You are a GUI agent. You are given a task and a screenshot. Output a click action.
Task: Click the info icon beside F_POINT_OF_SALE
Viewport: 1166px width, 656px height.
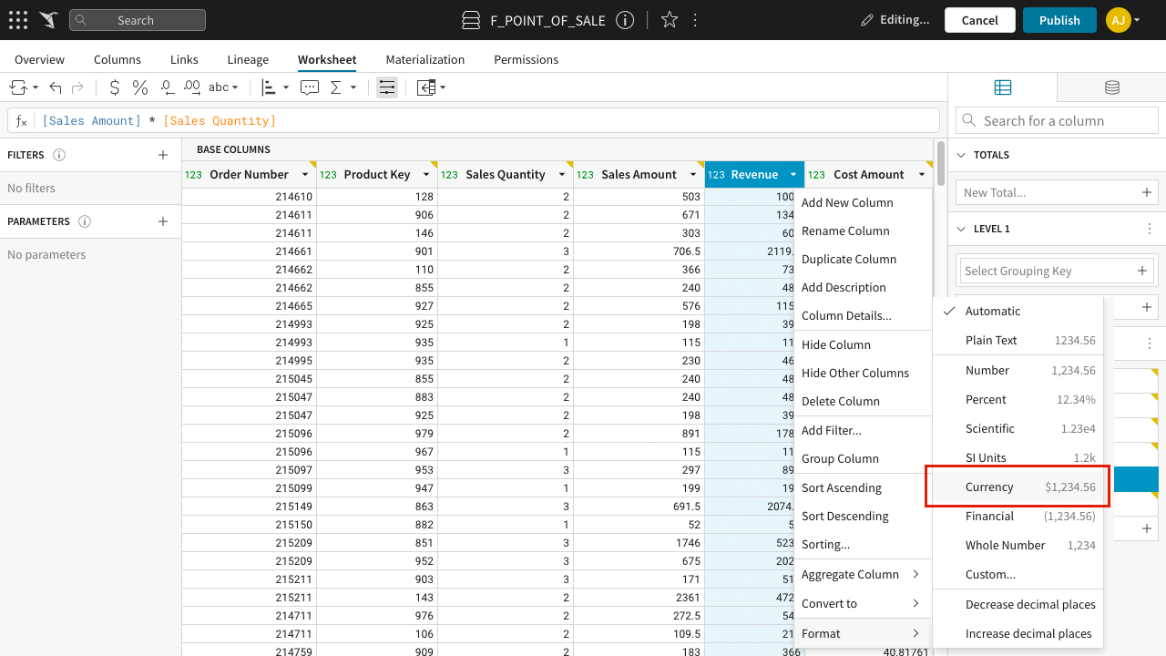pyautogui.click(x=625, y=20)
